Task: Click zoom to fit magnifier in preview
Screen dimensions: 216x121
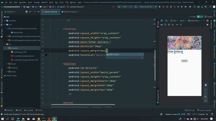Action: (x=206, y=97)
